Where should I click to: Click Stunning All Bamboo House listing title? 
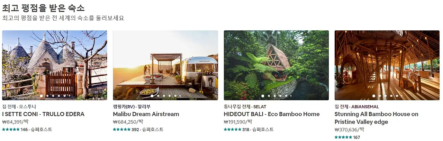(377, 118)
